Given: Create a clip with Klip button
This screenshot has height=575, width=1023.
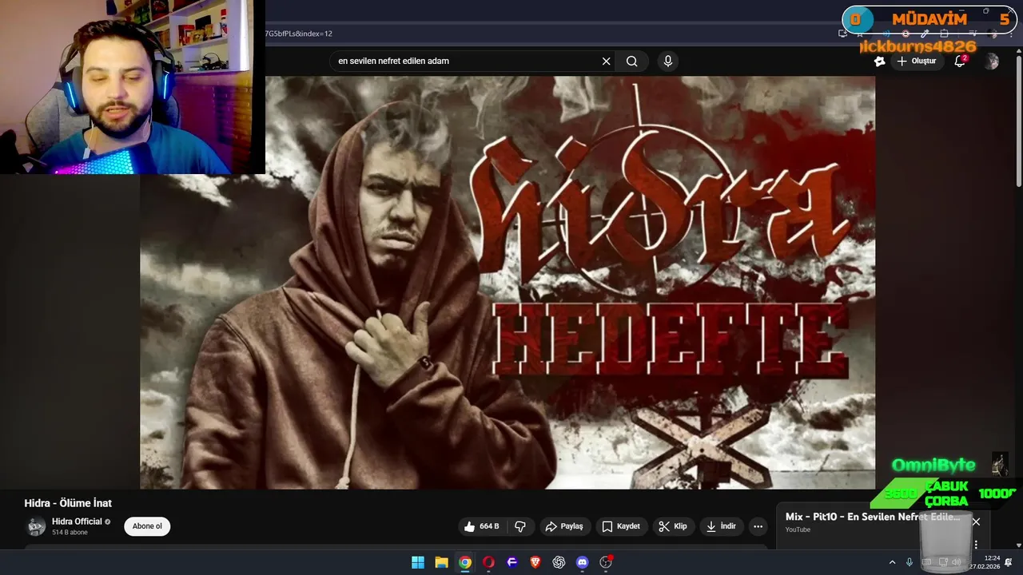Looking at the screenshot, I should [672, 526].
